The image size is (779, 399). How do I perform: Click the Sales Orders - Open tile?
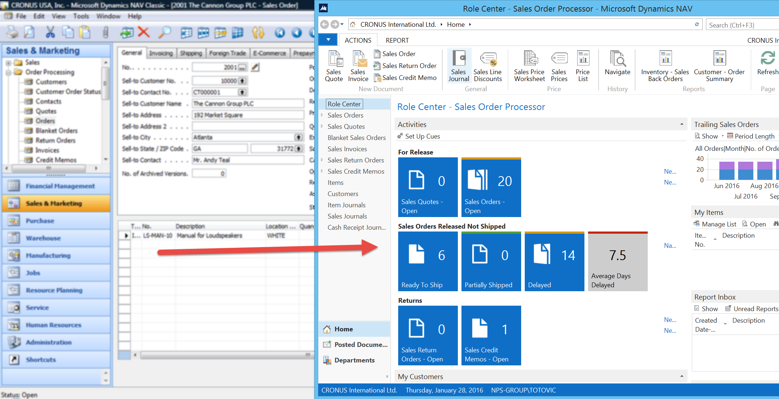tap(491, 187)
